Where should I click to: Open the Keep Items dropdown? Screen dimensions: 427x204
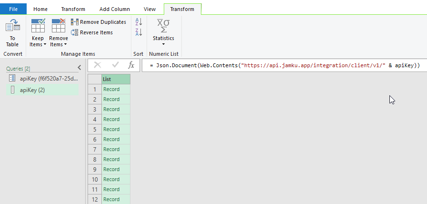[38, 41]
